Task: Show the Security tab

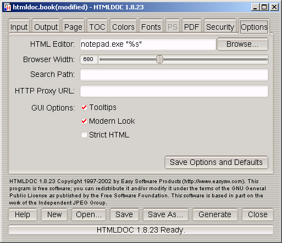Action: (x=220, y=26)
